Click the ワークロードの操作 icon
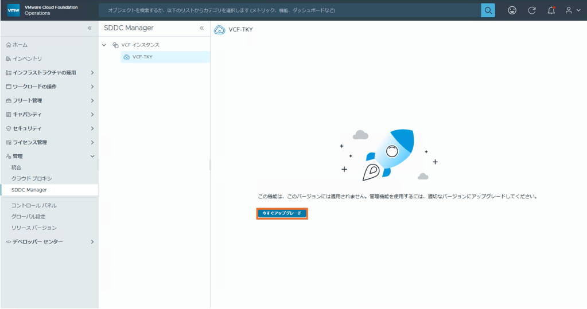The image size is (587, 309). (9, 87)
